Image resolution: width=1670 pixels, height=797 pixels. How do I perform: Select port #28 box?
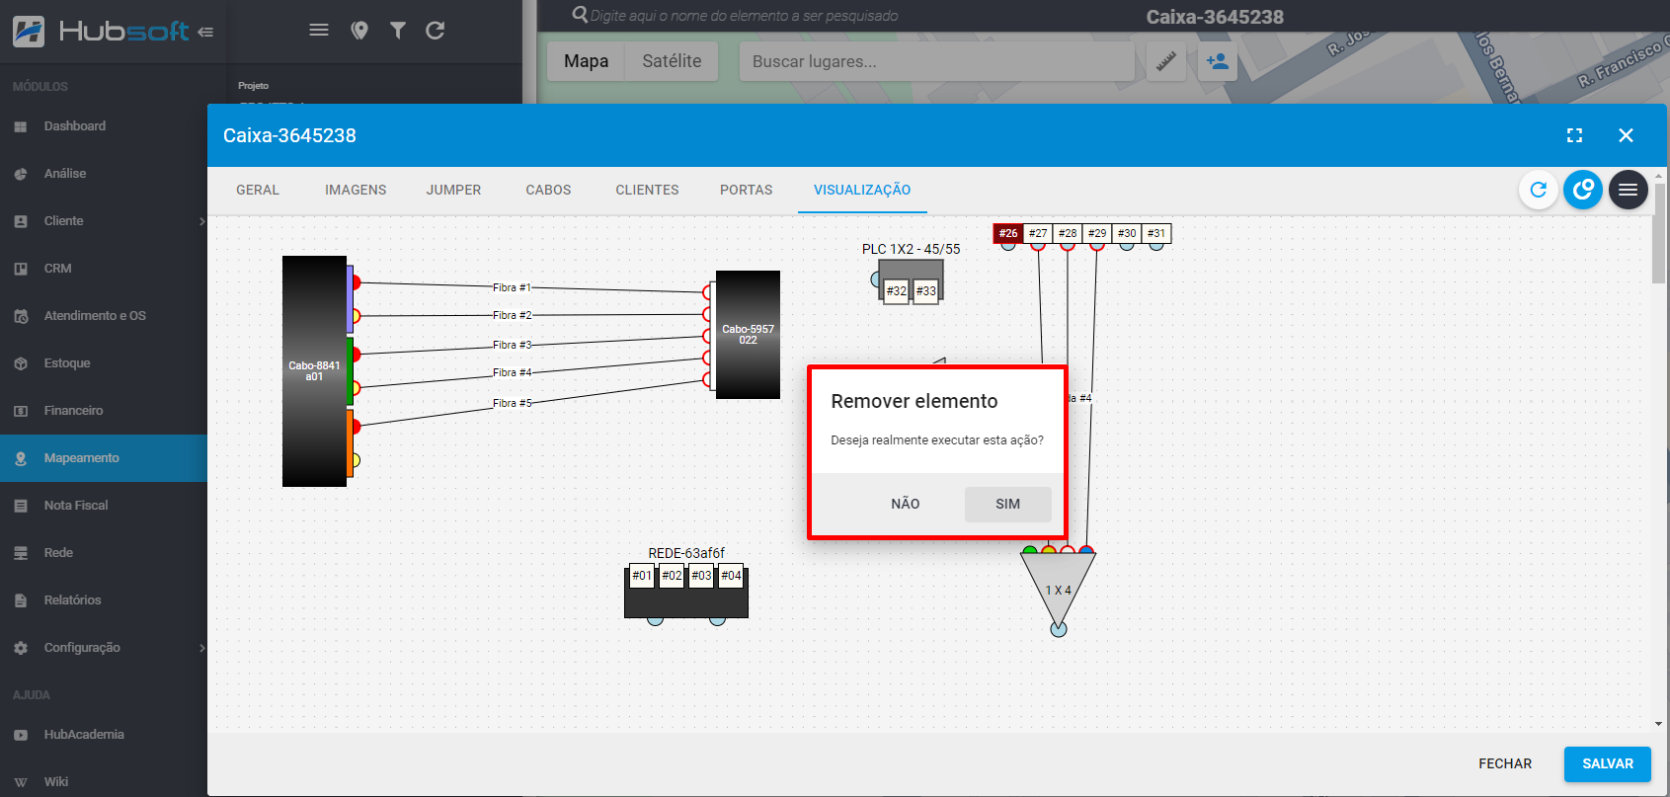[x=1068, y=233]
